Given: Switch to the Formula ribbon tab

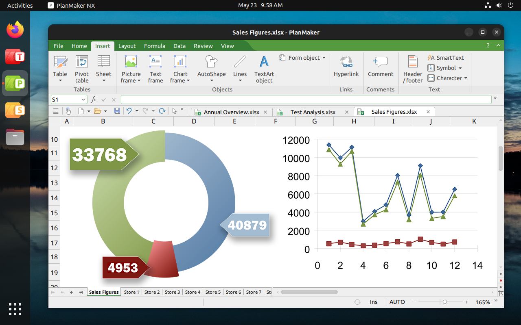Looking at the screenshot, I should point(155,46).
